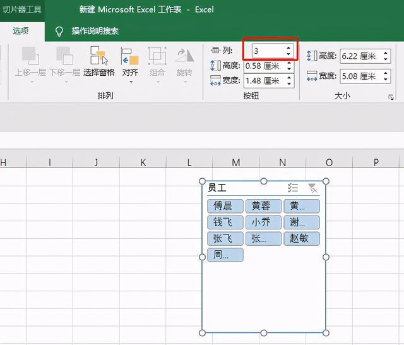Select column header I

coord(49,162)
